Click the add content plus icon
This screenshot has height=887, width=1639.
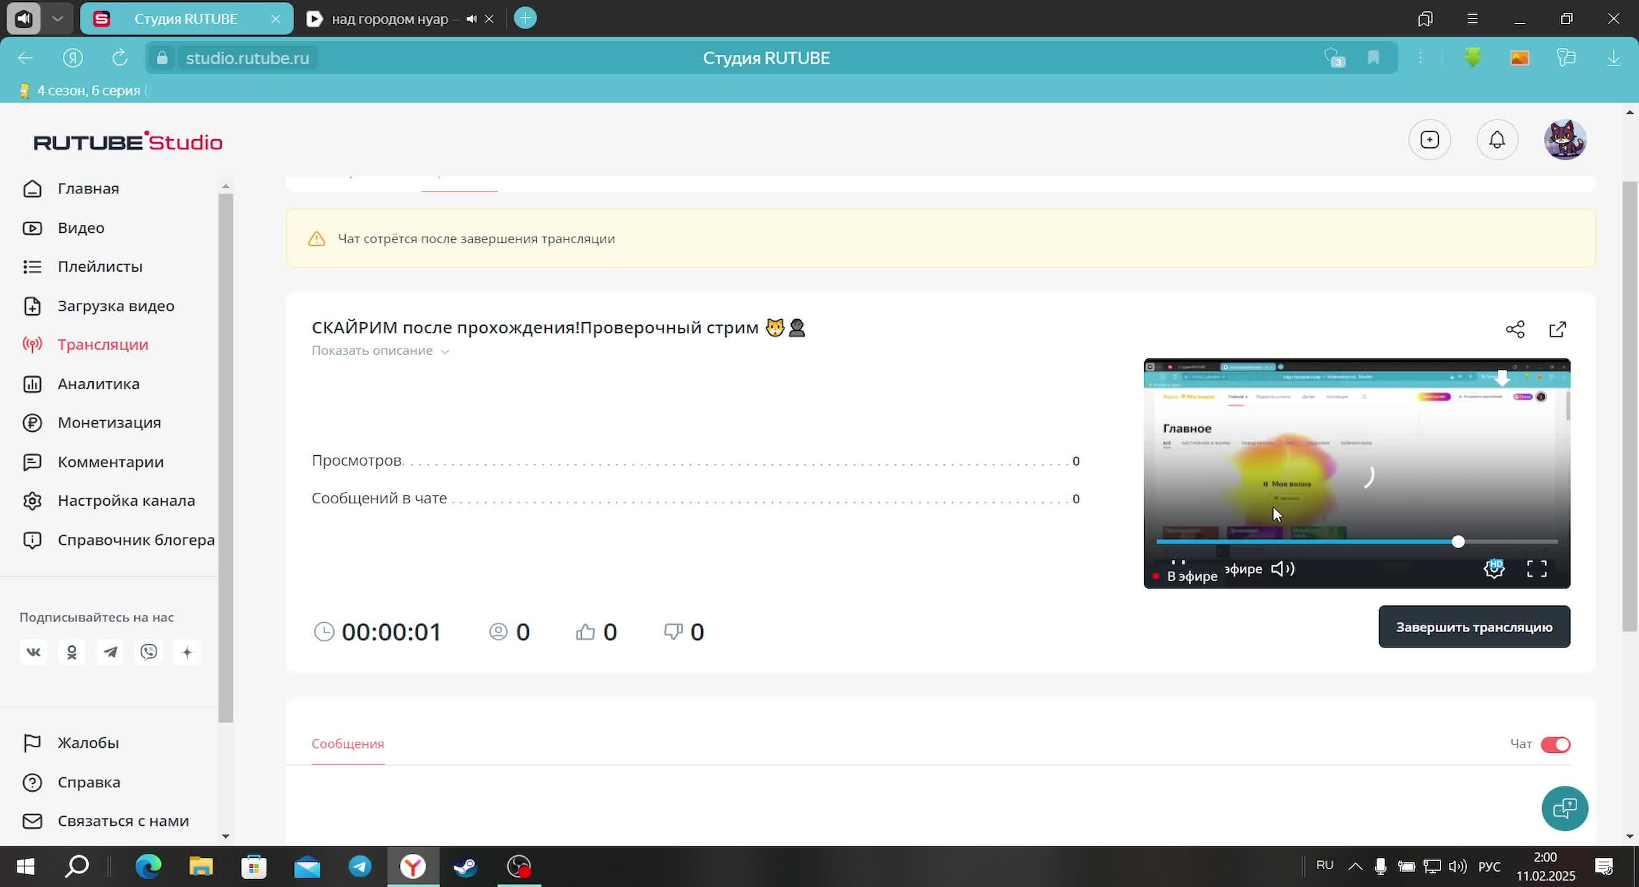pyautogui.click(x=1429, y=140)
